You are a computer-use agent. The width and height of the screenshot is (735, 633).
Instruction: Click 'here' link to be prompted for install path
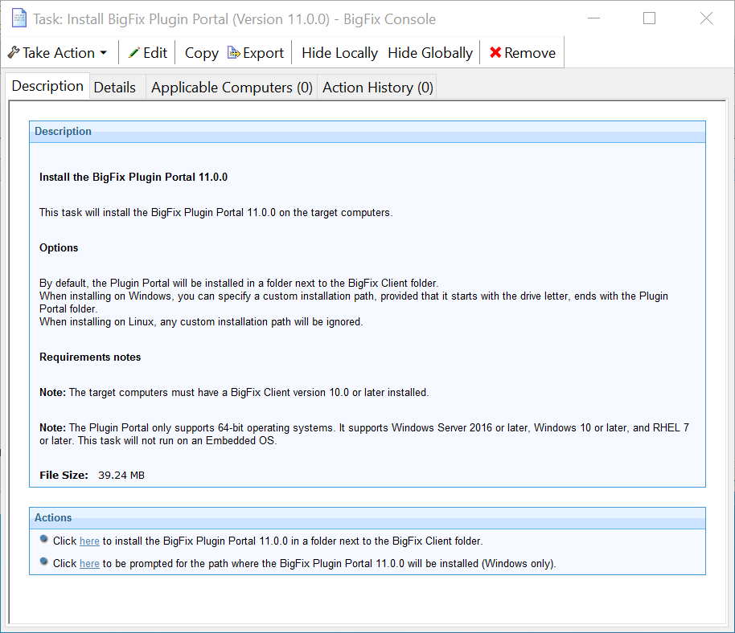(89, 564)
